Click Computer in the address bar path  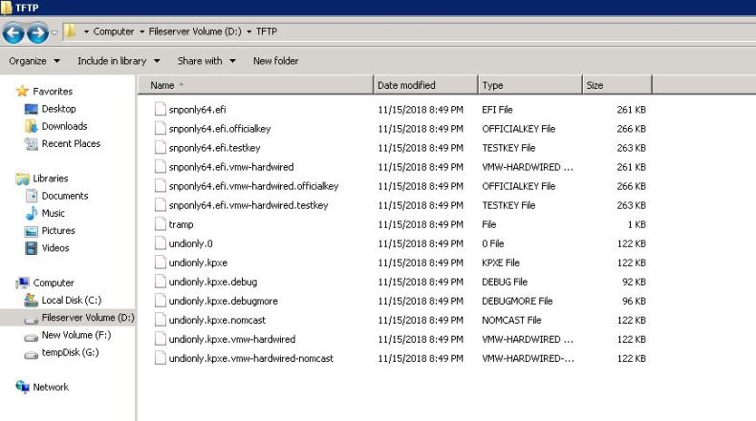(114, 32)
